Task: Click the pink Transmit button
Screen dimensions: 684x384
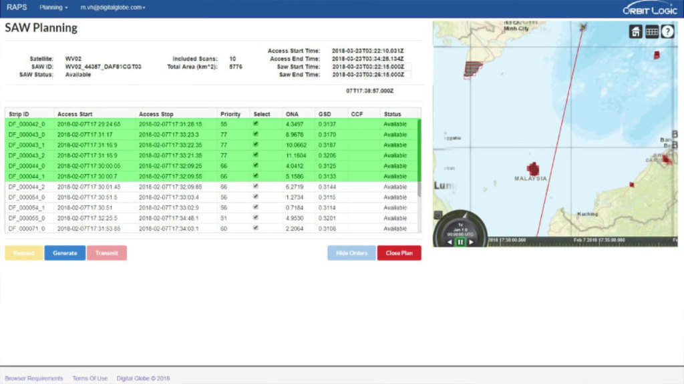Action: pyautogui.click(x=106, y=253)
